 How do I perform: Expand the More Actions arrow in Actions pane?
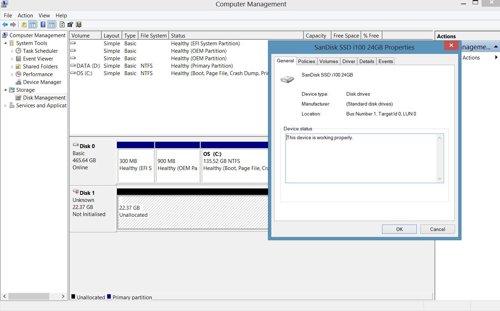[x=496, y=57]
